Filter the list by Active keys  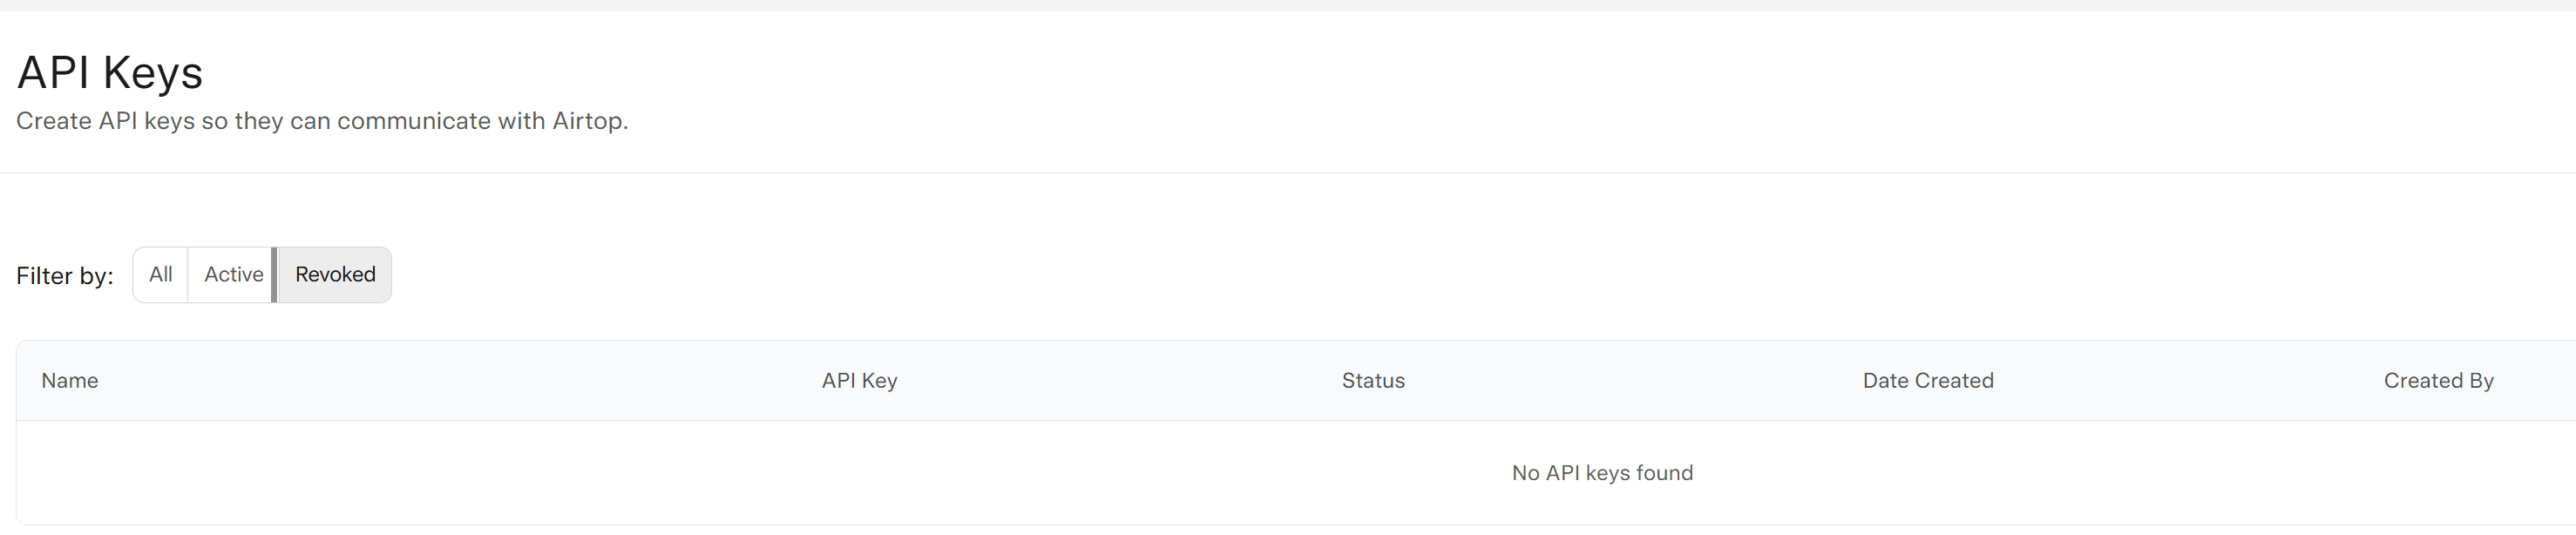[233, 275]
